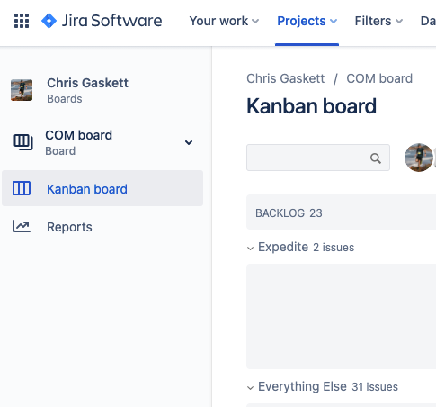436x407 pixels.
Task: Click the Chris Gaskett sidebar project name
Action: click(87, 83)
